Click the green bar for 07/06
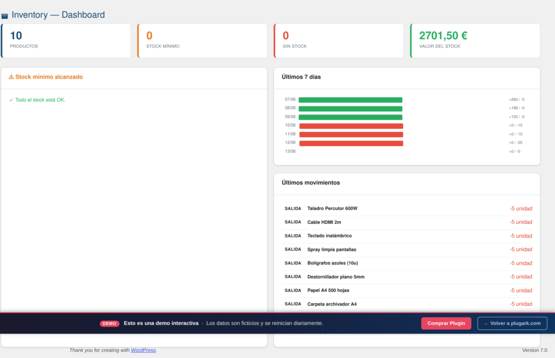555x358 pixels. [x=351, y=100]
